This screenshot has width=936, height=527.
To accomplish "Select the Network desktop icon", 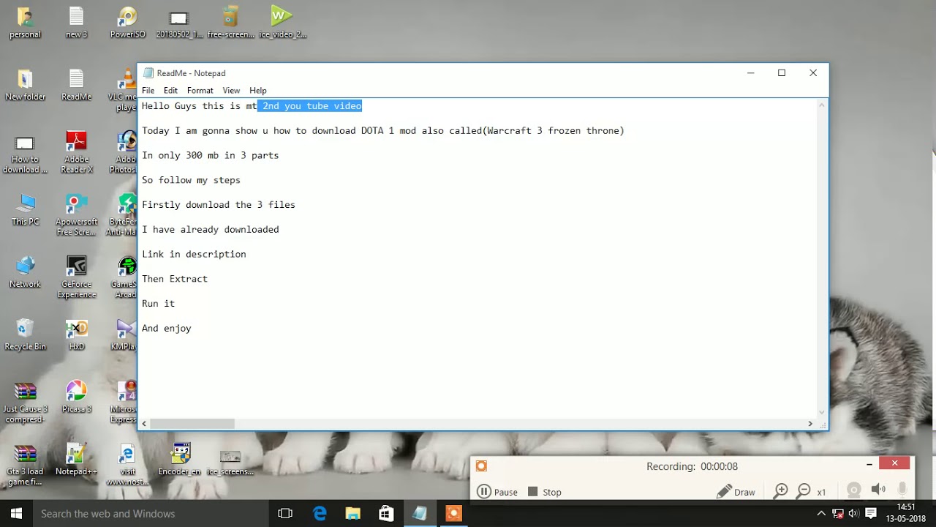I will [x=25, y=272].
